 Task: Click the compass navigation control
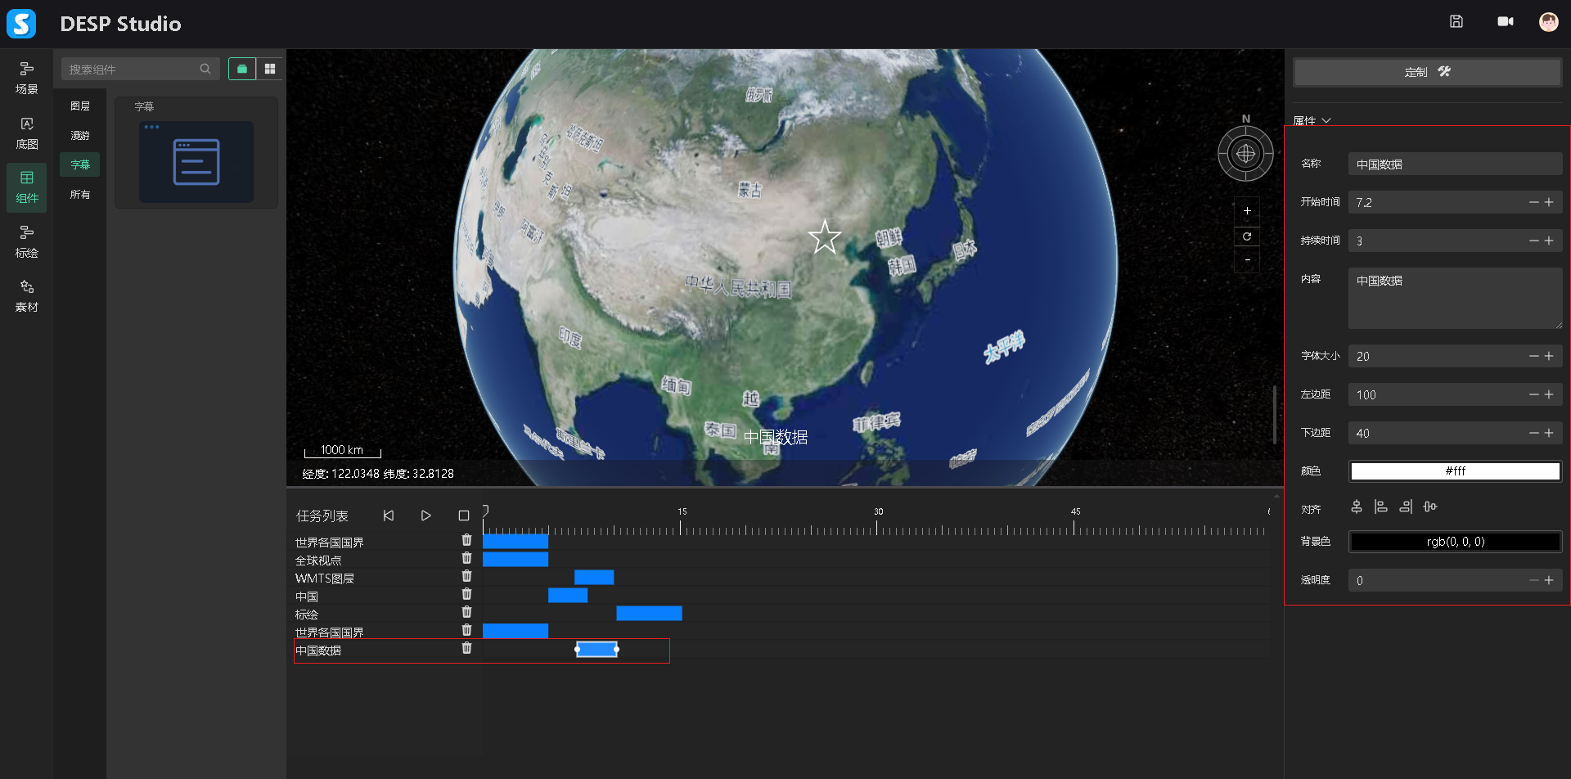1245,153
